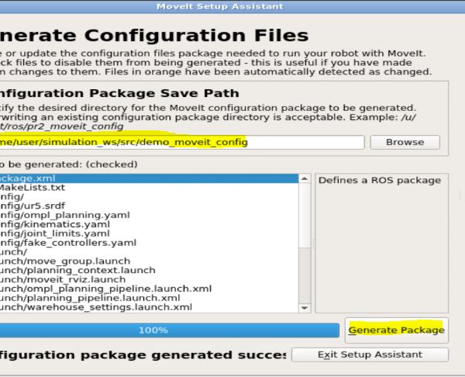465x377 pixels.
Task: Click the 100% progress bar
Action: point(169,330)
